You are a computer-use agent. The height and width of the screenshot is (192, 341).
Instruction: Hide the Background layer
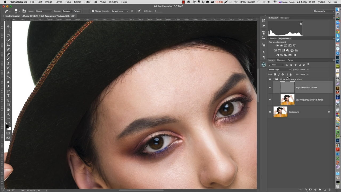click(x=270, y=112)
